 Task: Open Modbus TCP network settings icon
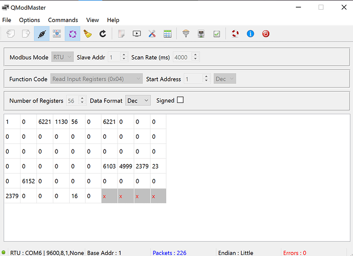201,34
